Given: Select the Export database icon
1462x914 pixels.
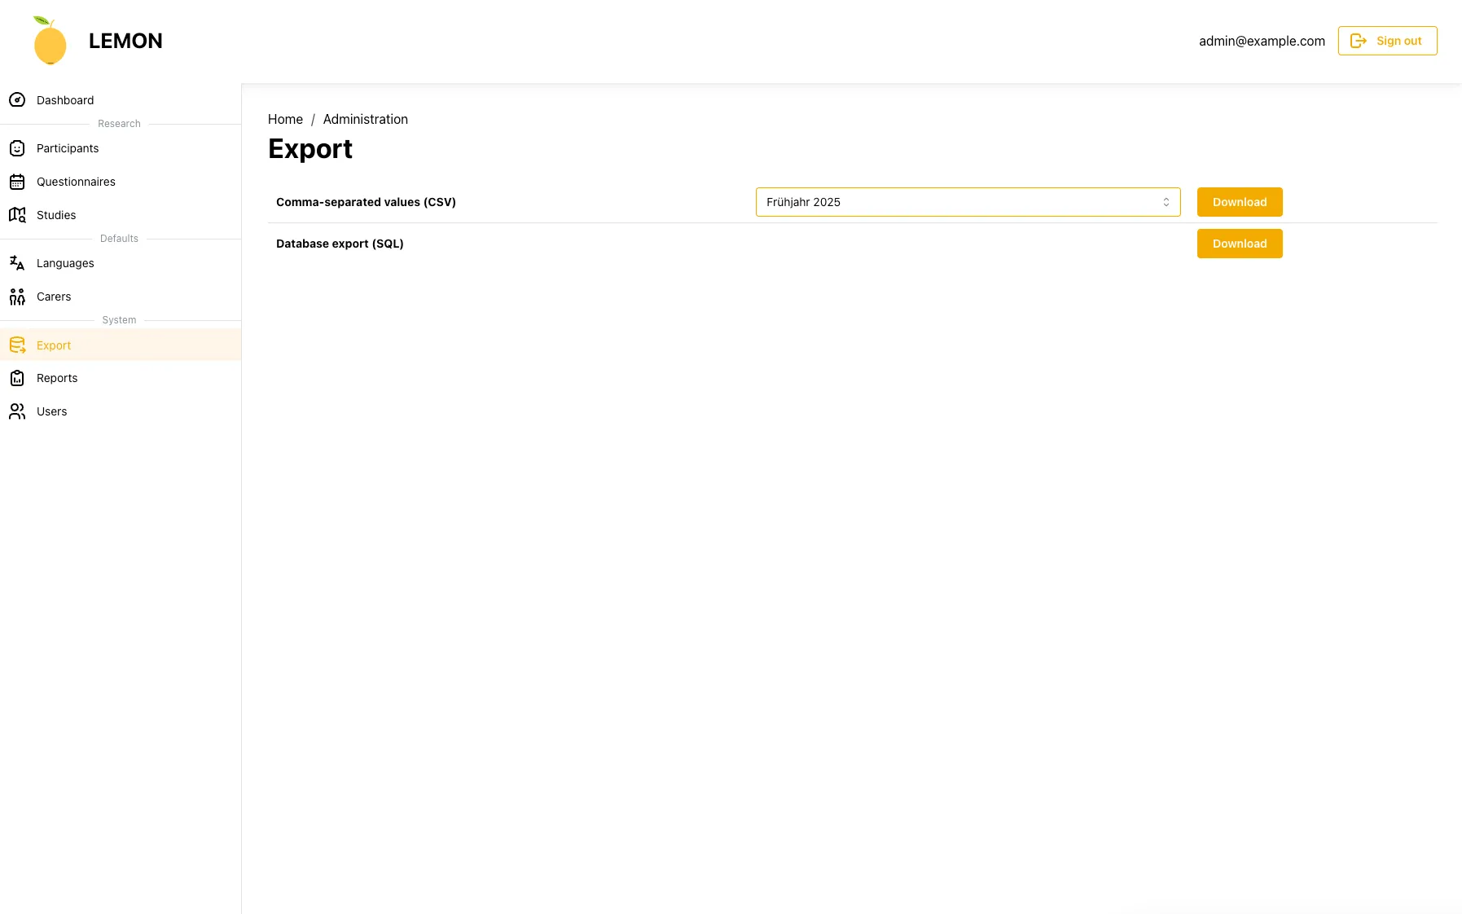Looking at the screenshot, I should coord(18,345).
